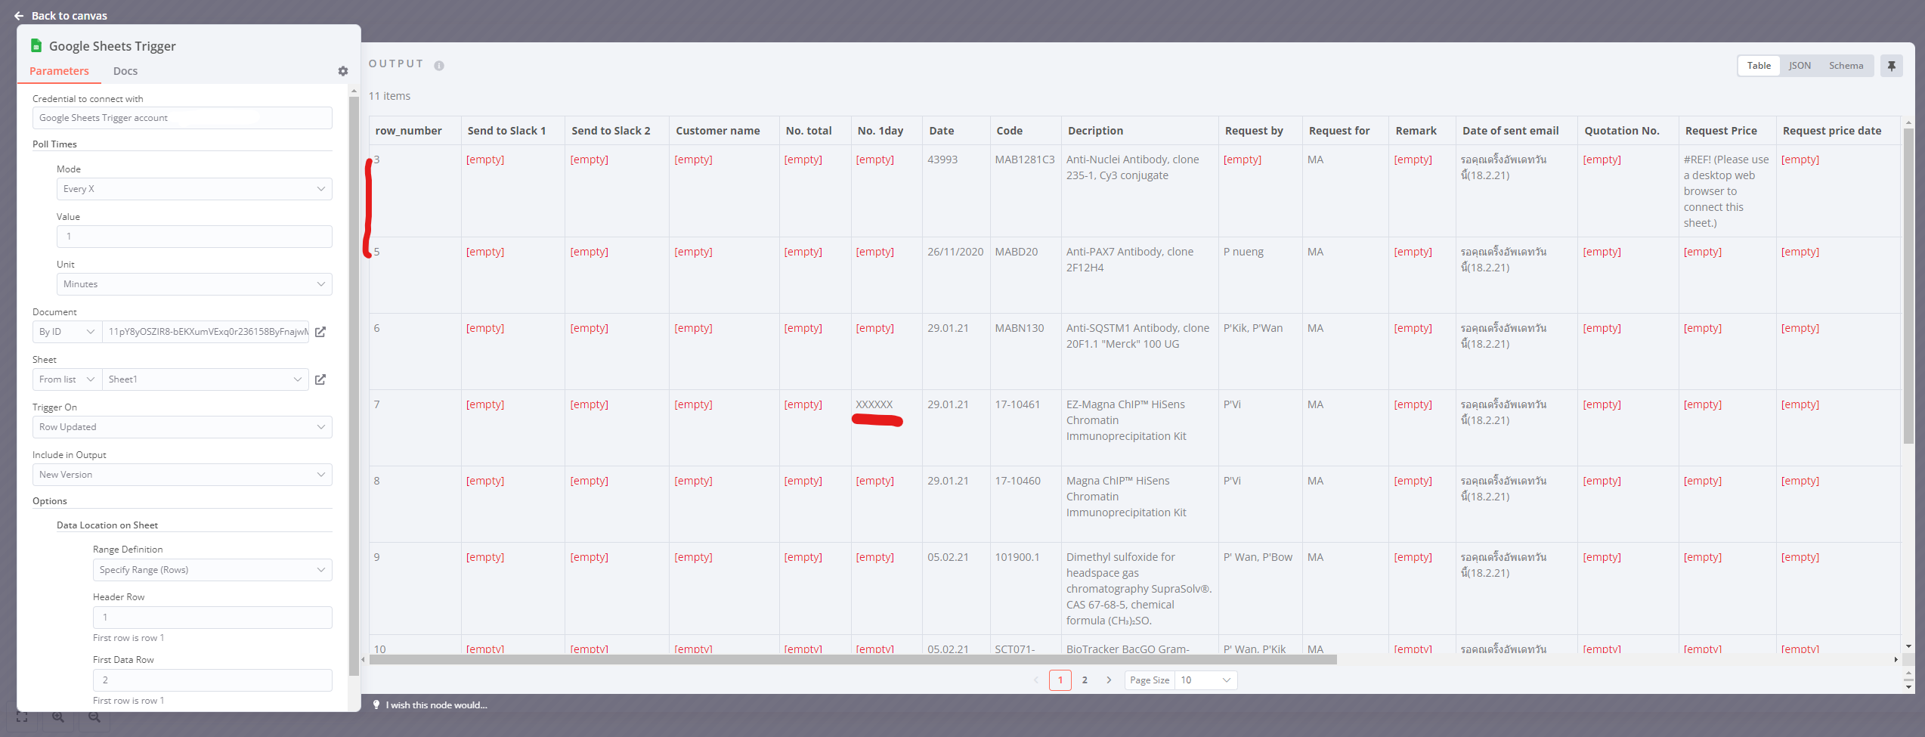Switch output view to JSON

click(1800, 66)
